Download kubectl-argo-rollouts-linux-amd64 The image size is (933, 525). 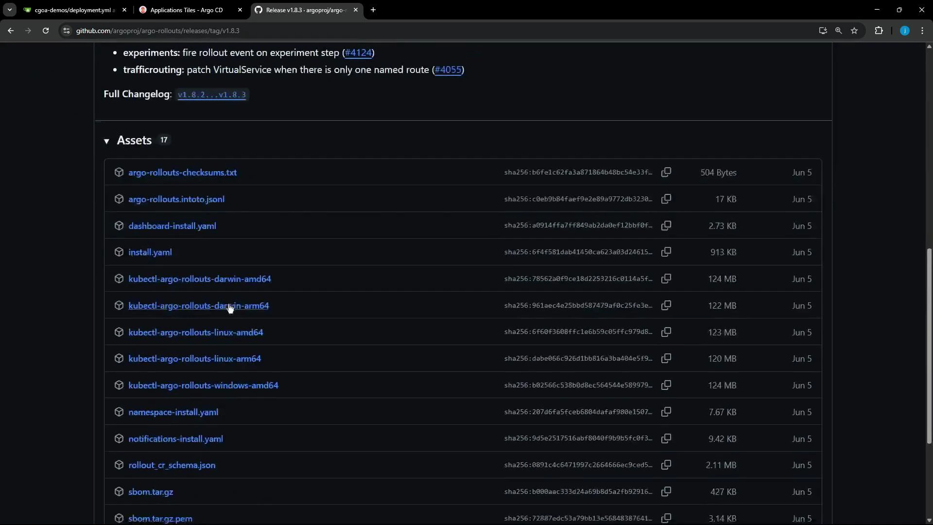tap(195, 332)
